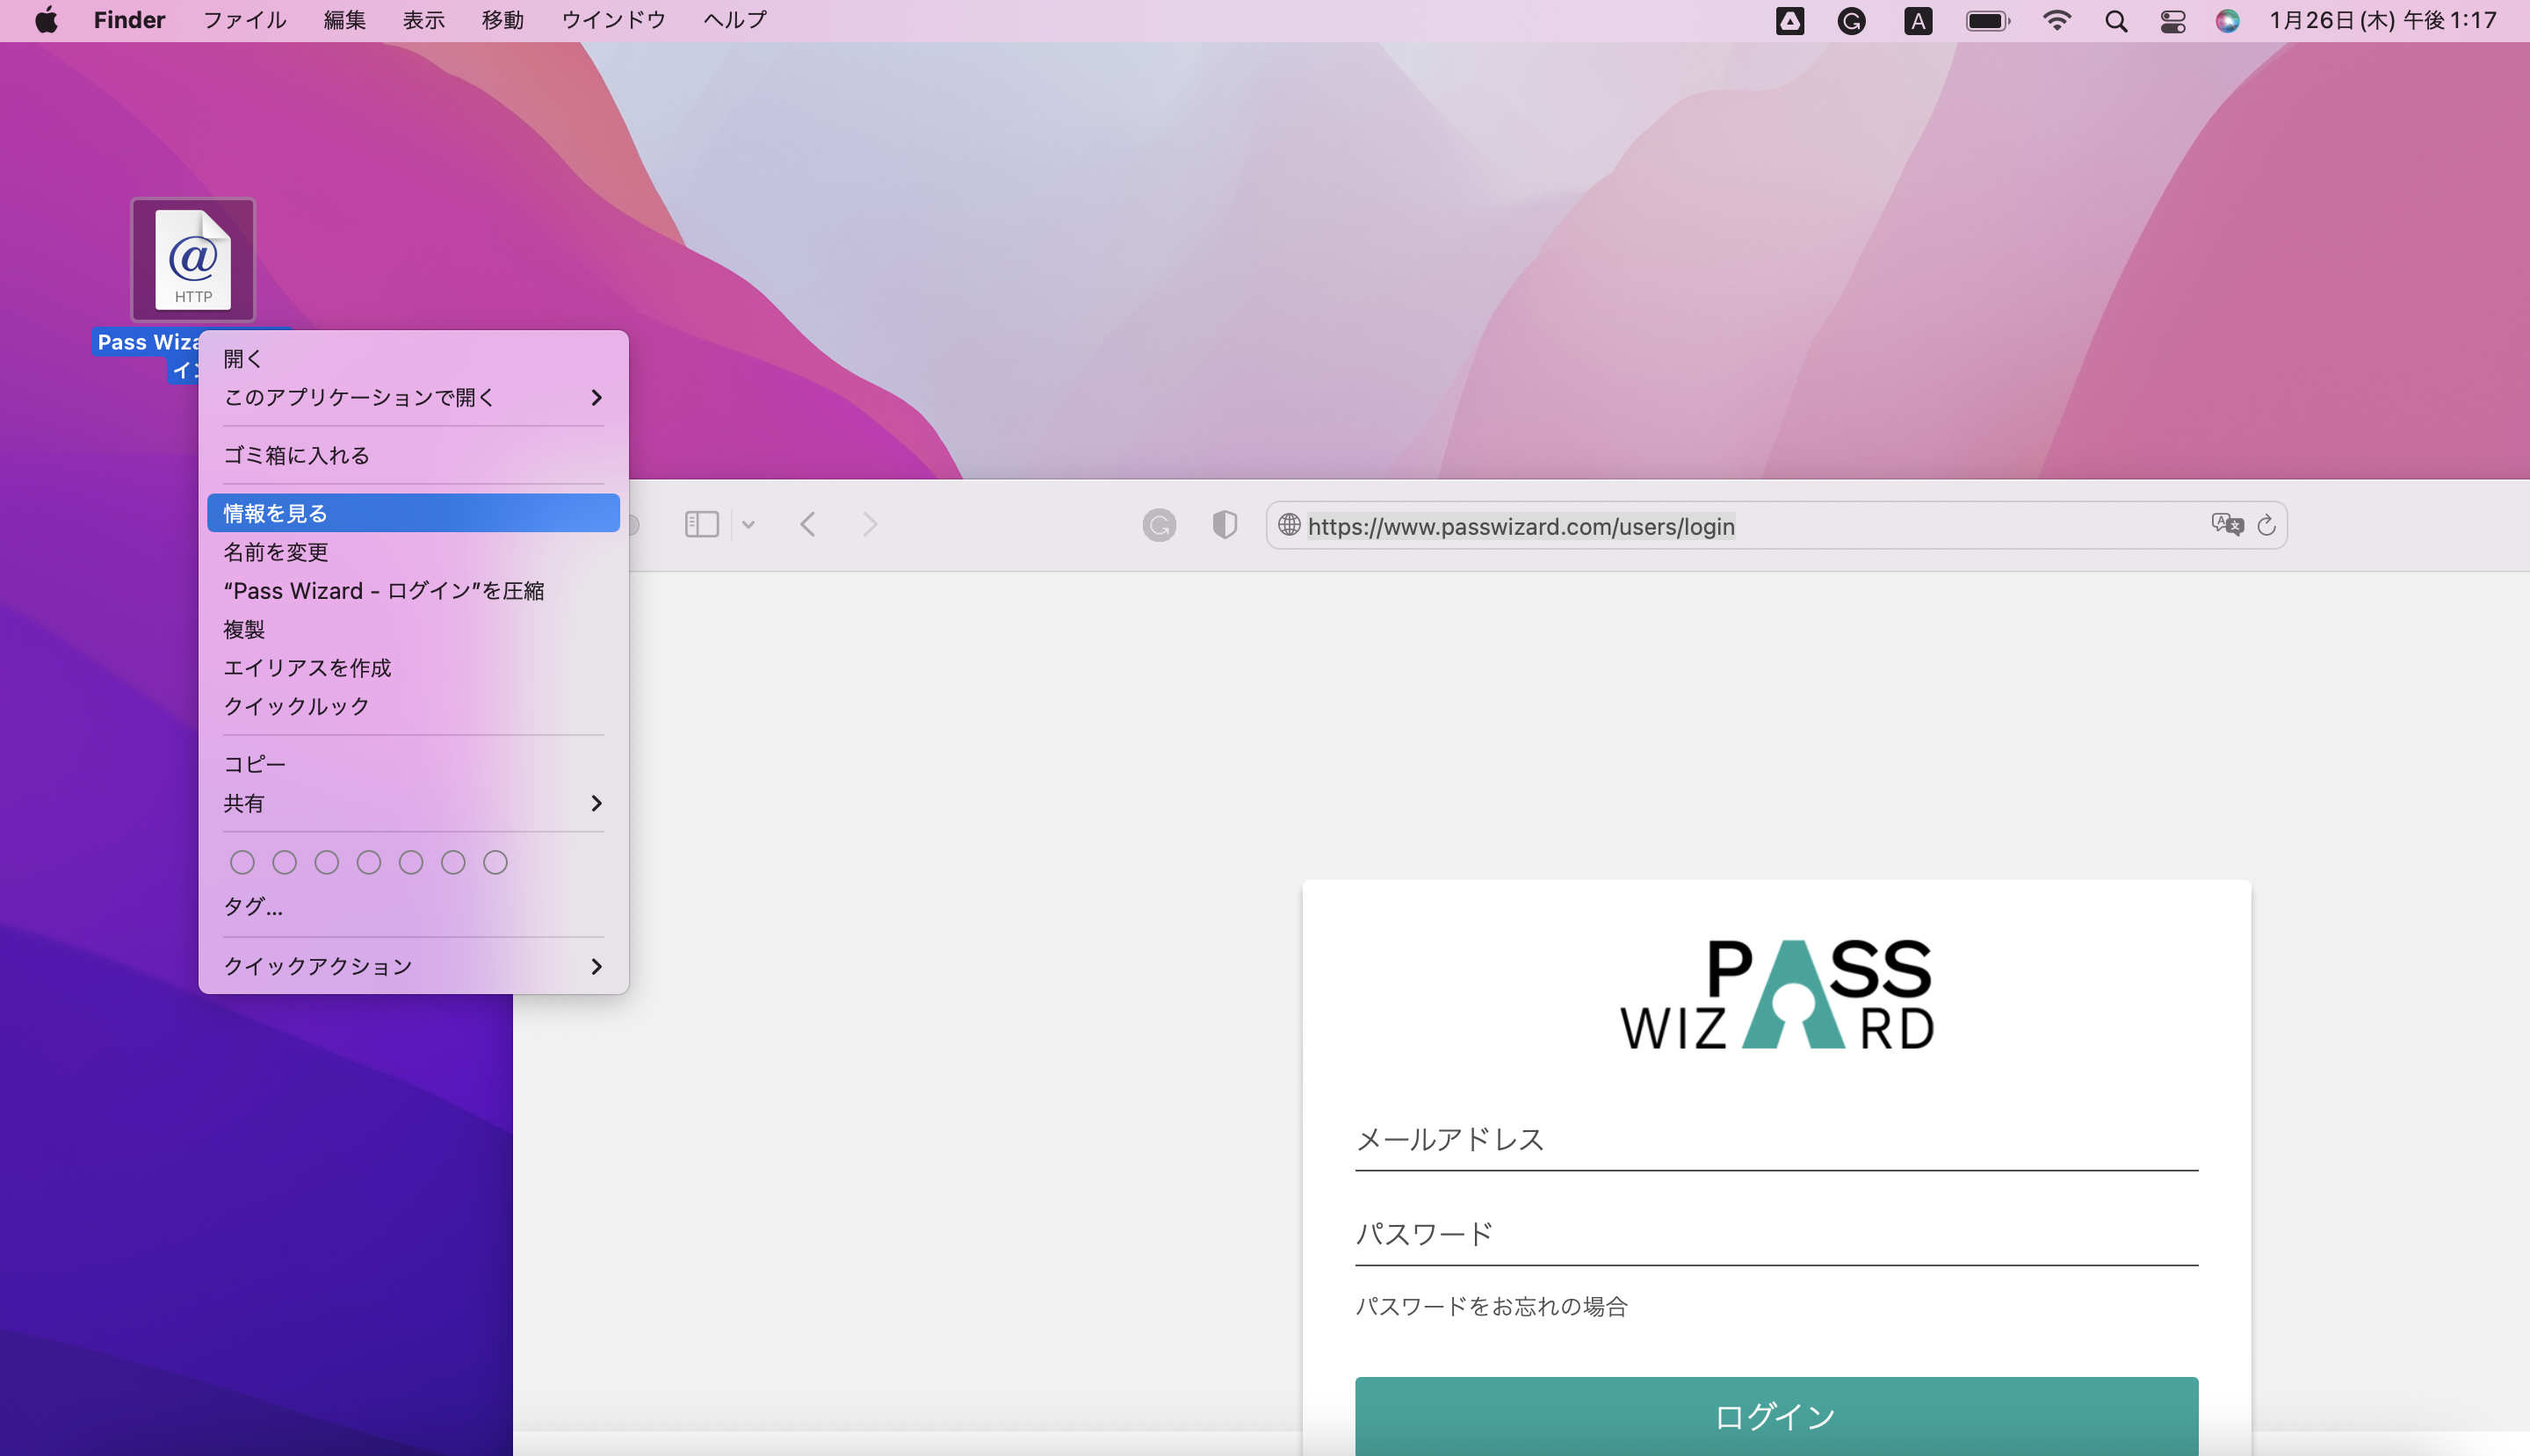Click the メールアドレス input field
This screenshot has height=1456, width=2530.
[x=1776, y=1140]
